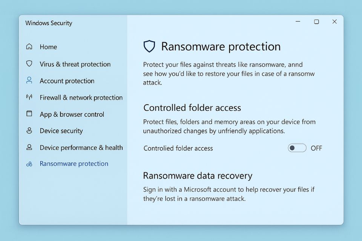Viewport: 362px width, 241px height.
Task: Open the Home menu item
Action: click(x=48, y=47)
